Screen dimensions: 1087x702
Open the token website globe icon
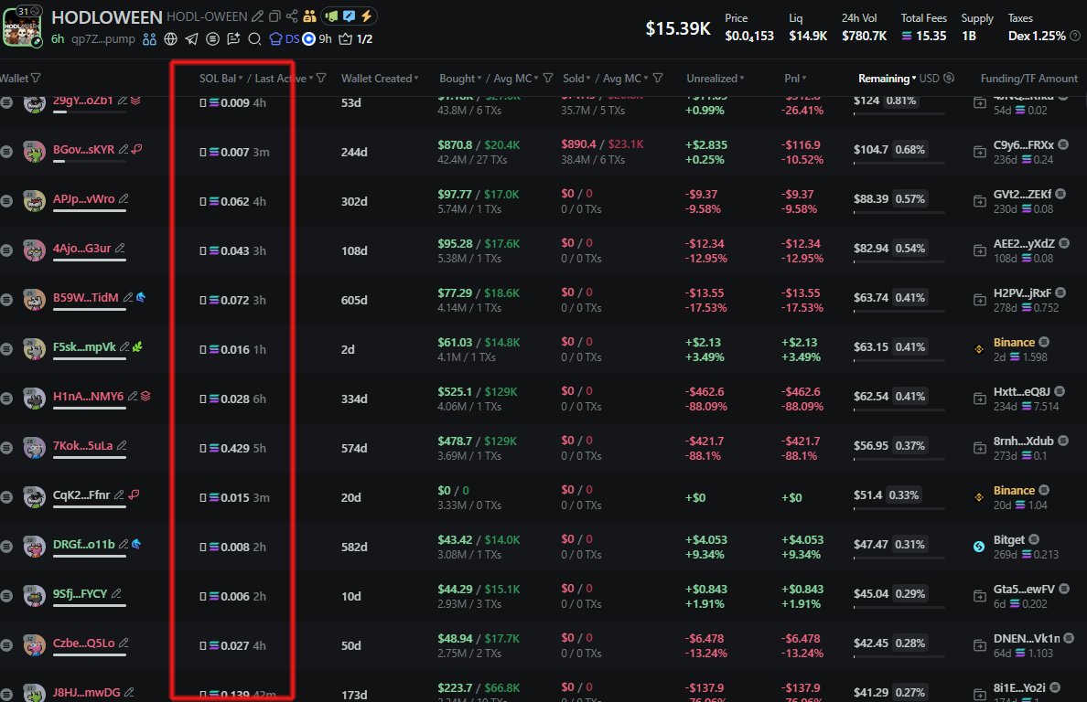pyautogui.click(x=171, y=38)
